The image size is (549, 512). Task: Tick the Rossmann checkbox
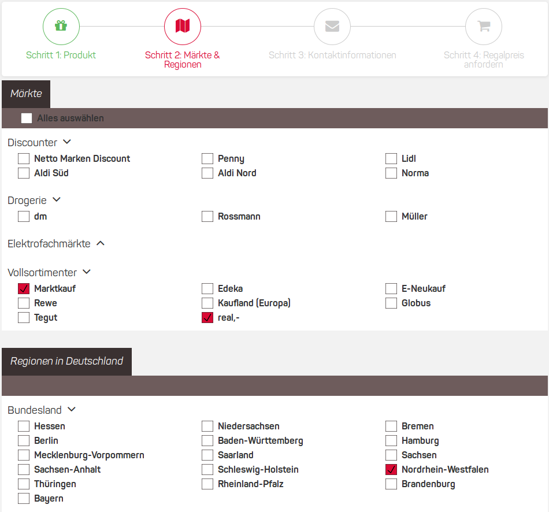point(207,217)
